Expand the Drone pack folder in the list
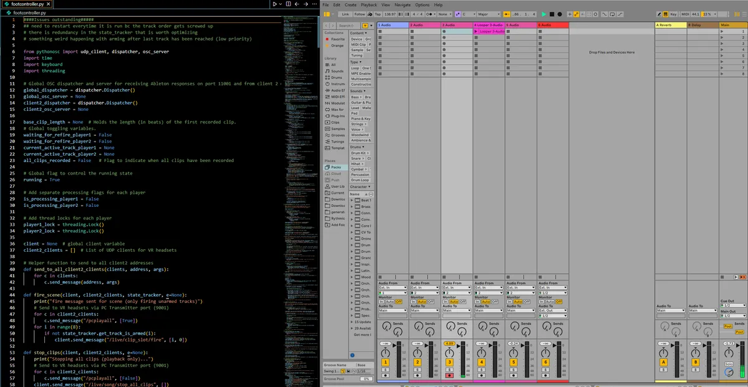Image resolution: width=748 pixels, height=387 pixels. pos(352,239)
